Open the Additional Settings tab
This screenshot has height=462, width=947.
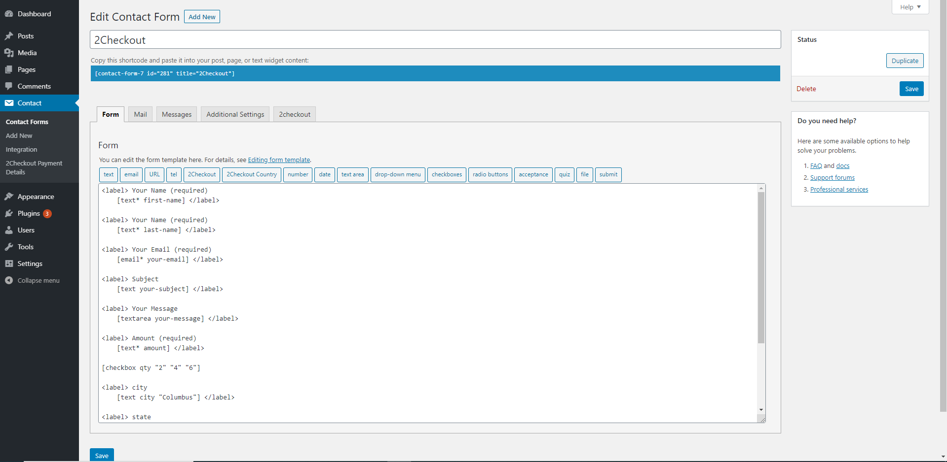235,114
